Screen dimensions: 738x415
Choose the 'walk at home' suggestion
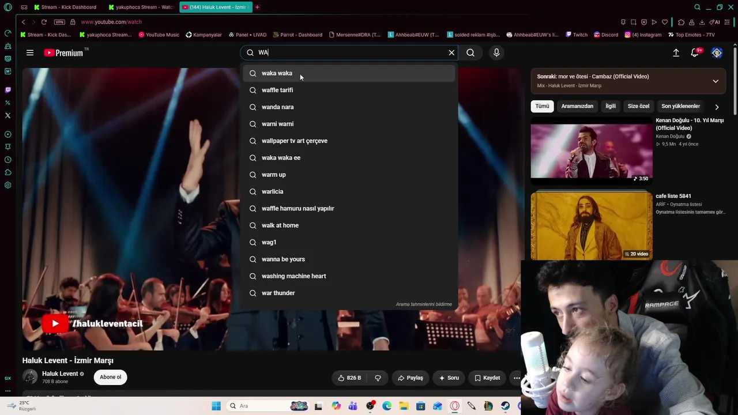point(349,225)
